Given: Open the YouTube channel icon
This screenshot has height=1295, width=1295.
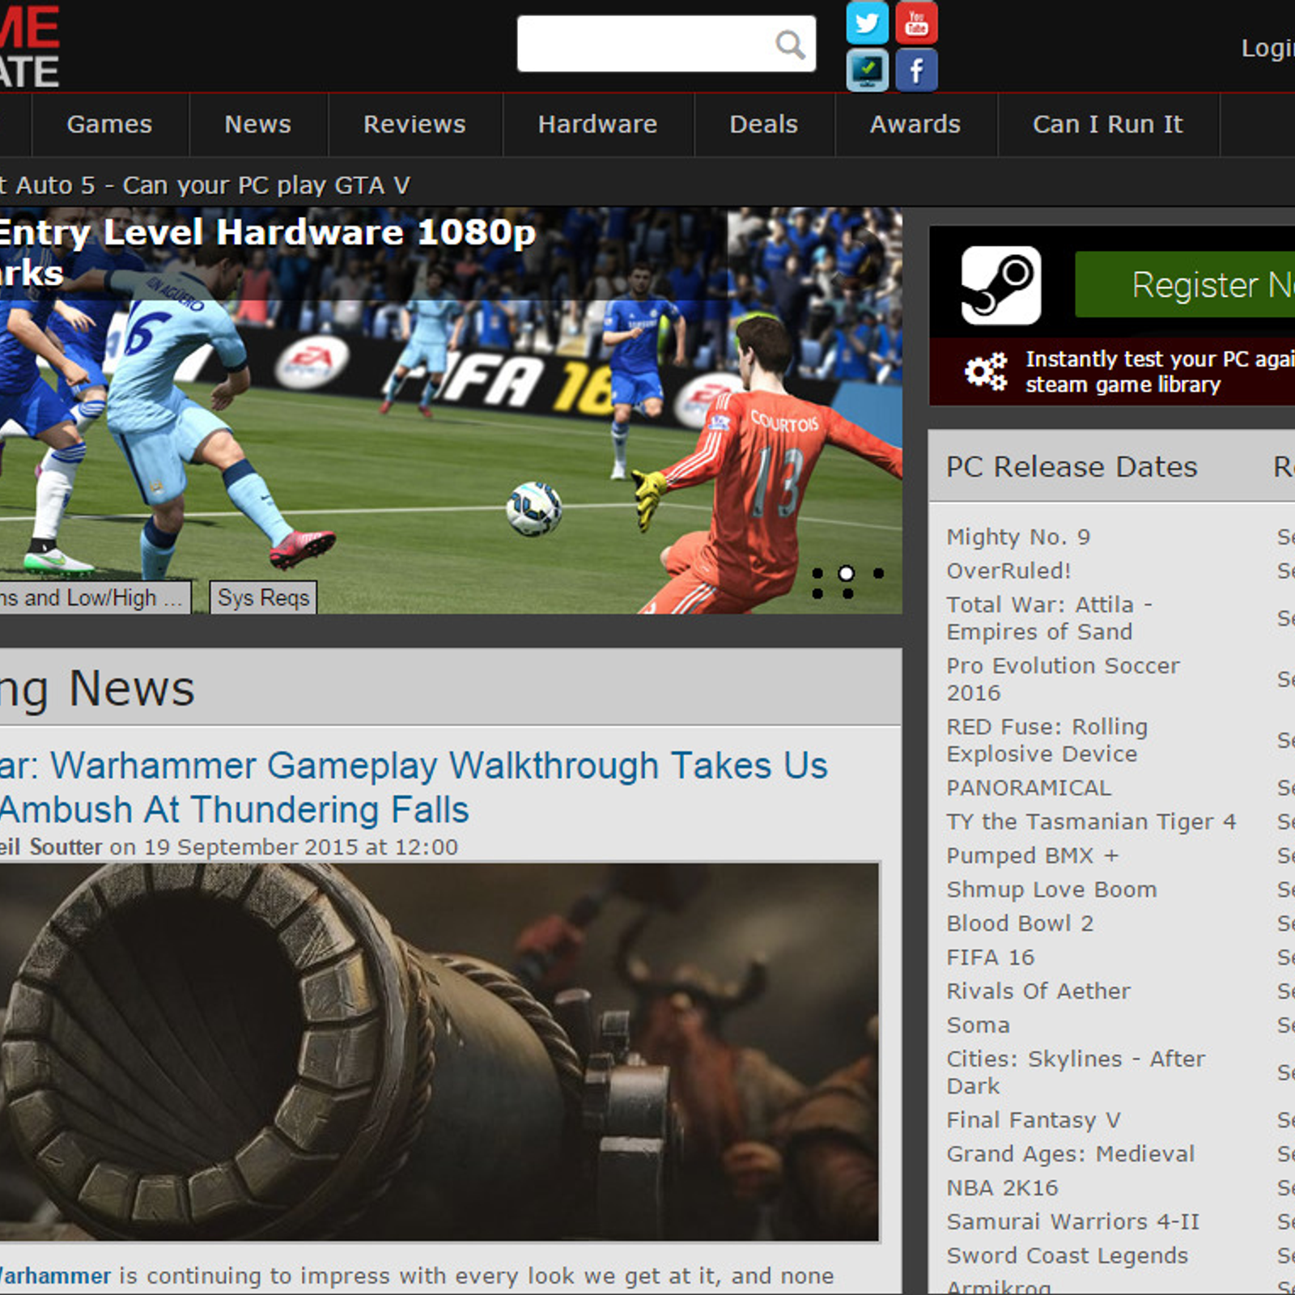Looking at the screenshot, I should point(916,23).
